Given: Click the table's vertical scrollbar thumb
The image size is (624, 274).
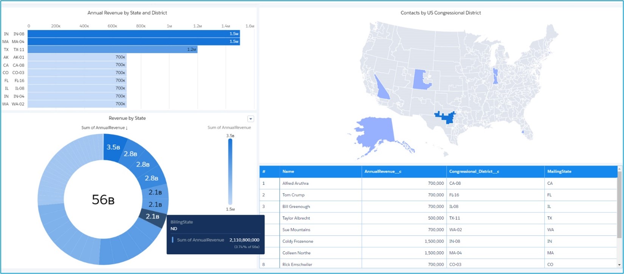Looking at the screenshot, I should pyautogui.click(x=619, y=208).
